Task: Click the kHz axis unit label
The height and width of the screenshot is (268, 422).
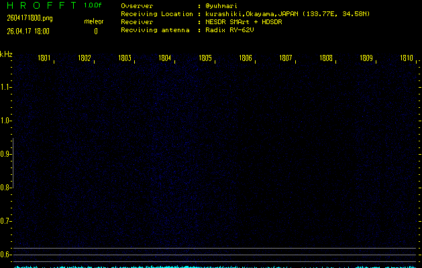Action: [x=6, y=54]
